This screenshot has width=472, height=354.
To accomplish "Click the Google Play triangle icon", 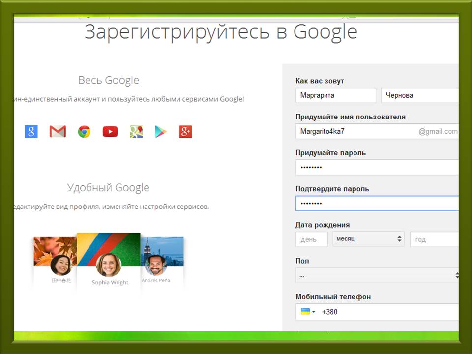I will 160,132.
